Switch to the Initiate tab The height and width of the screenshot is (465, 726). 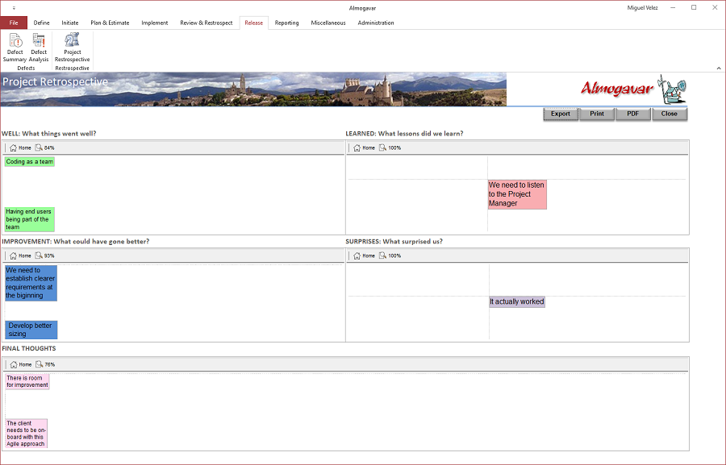(x=70, y=23)
